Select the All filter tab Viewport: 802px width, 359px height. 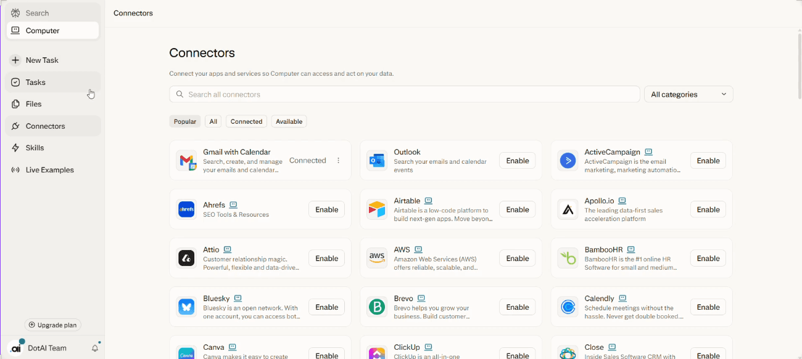213,121
